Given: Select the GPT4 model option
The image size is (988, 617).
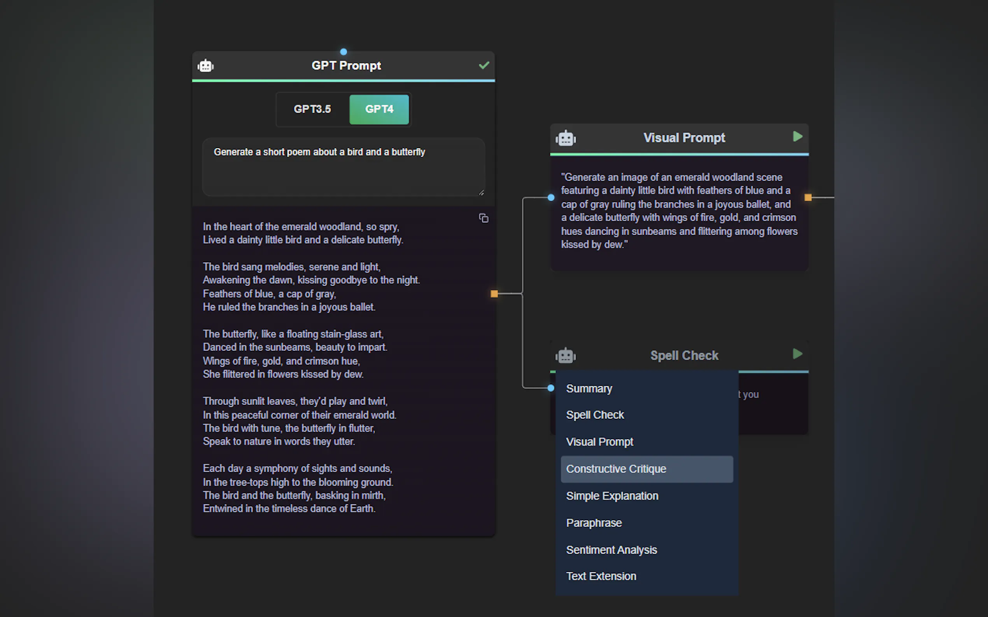Looking at the screenshot, I should point(379,109).
